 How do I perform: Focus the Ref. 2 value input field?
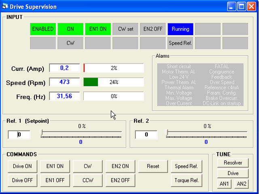tap(146, 135)
